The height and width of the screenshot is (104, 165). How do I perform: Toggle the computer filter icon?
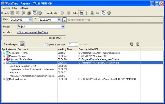[92, 13]
